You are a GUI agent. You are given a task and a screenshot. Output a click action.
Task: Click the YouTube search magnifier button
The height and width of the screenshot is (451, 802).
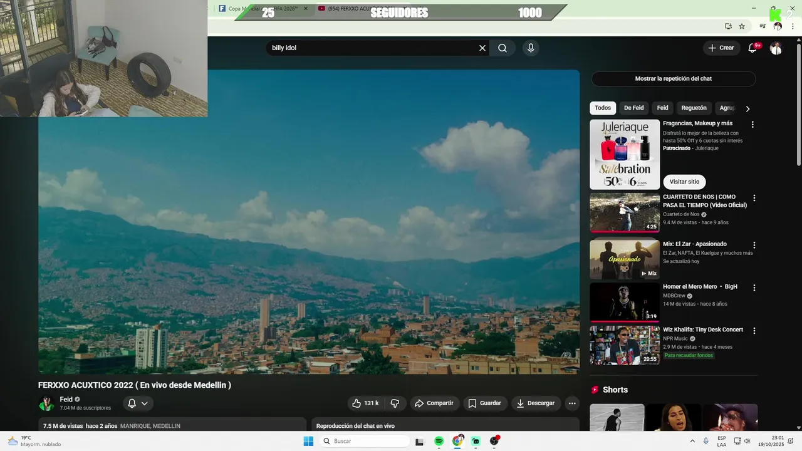(x=503, y=48)
